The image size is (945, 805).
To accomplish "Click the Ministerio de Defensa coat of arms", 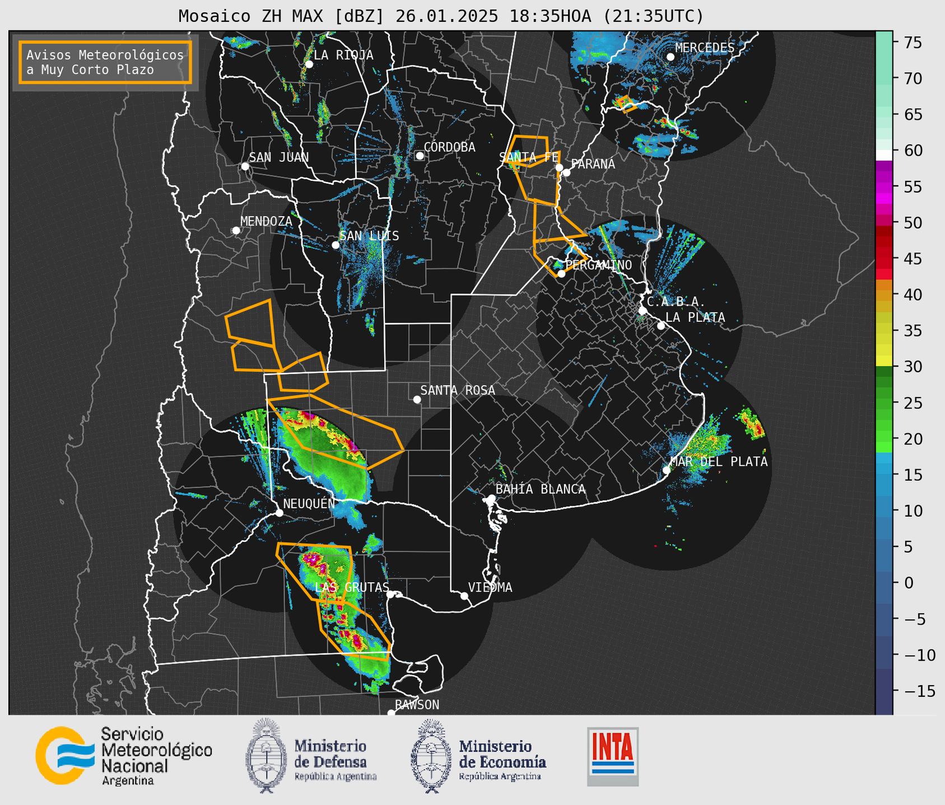I will [x=266, y=756].
